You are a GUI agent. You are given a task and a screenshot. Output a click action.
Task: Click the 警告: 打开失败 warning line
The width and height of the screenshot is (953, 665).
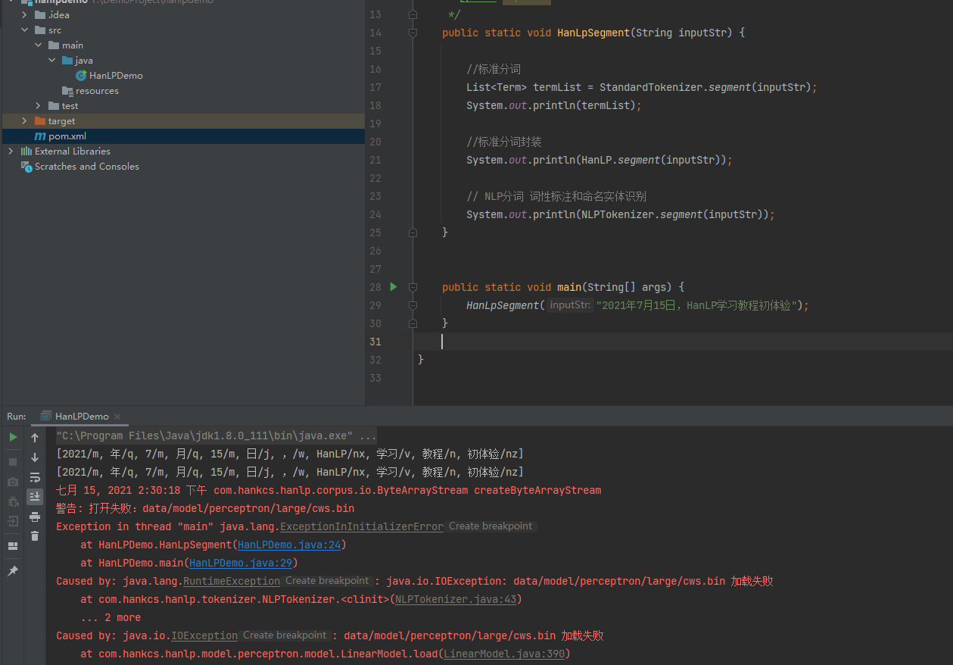point(205,508)
